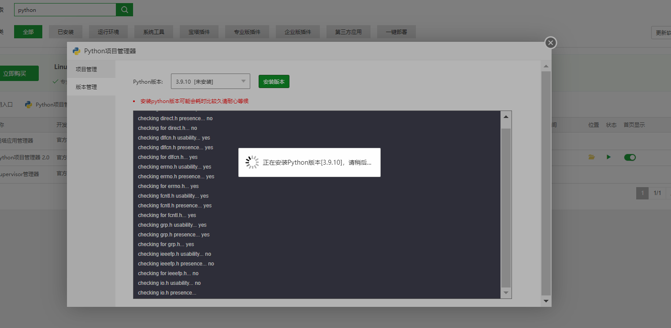Viewport: 671px width, 328px height.
Task: Click the loading spinner icon
Action: pyautogui.click(x=252, y=162)
